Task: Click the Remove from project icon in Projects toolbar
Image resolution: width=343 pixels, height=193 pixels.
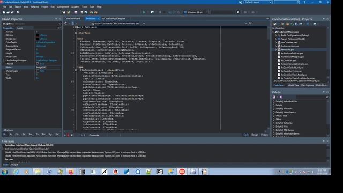Action: (x=287, y=24)
